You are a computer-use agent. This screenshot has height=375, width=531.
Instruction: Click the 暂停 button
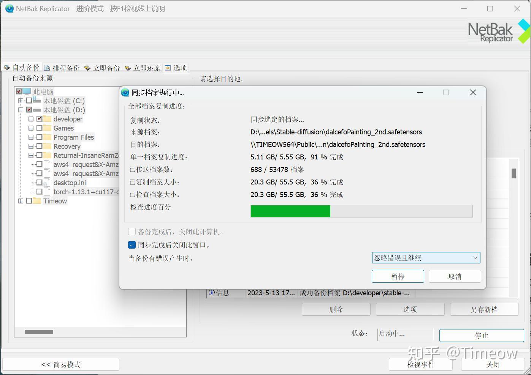pos(398,276)
